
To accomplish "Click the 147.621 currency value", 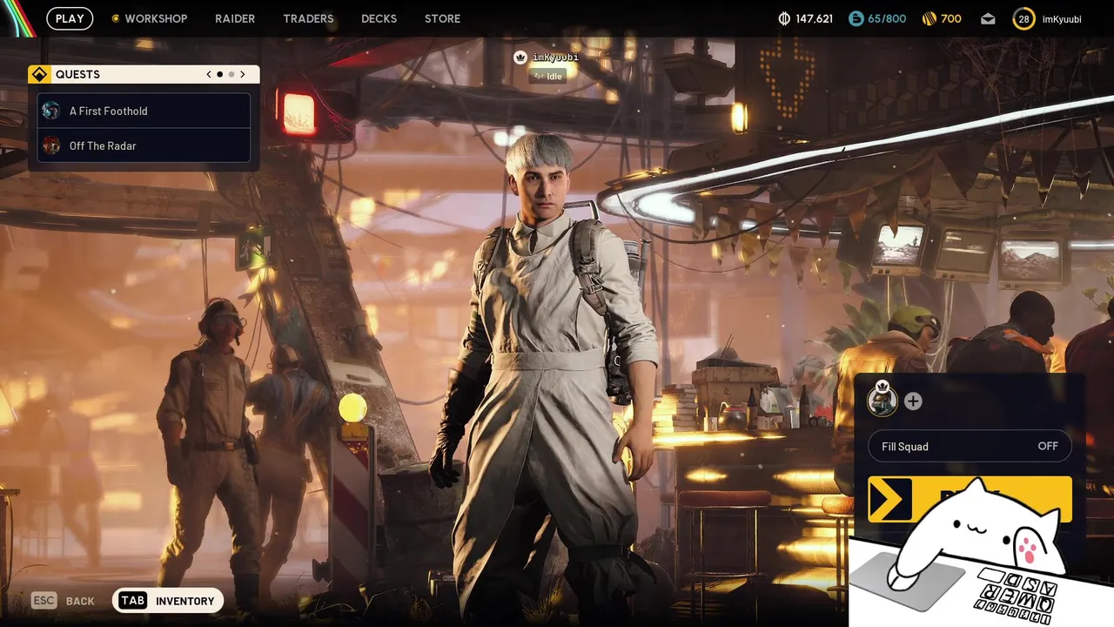I will (814, 18).
